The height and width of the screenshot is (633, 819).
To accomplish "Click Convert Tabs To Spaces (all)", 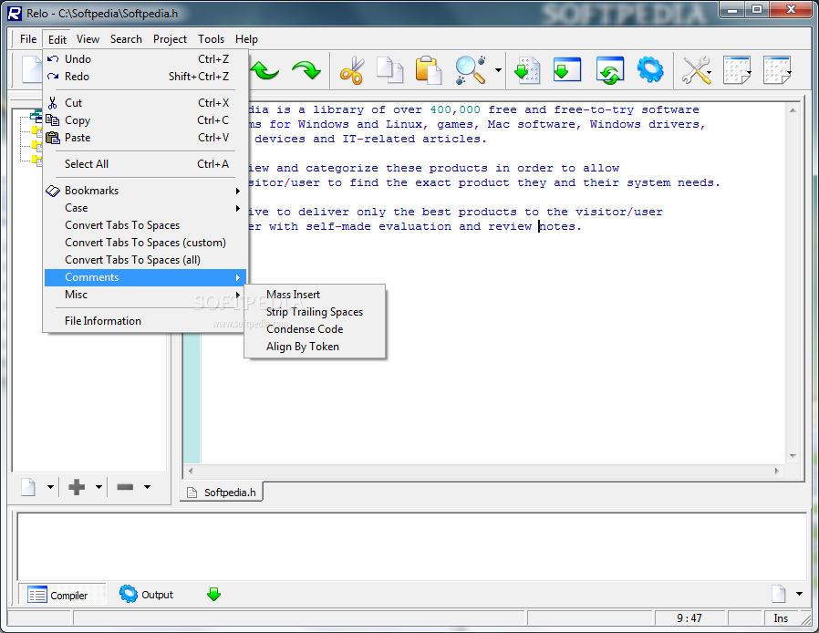I will (x=145, y=260).
